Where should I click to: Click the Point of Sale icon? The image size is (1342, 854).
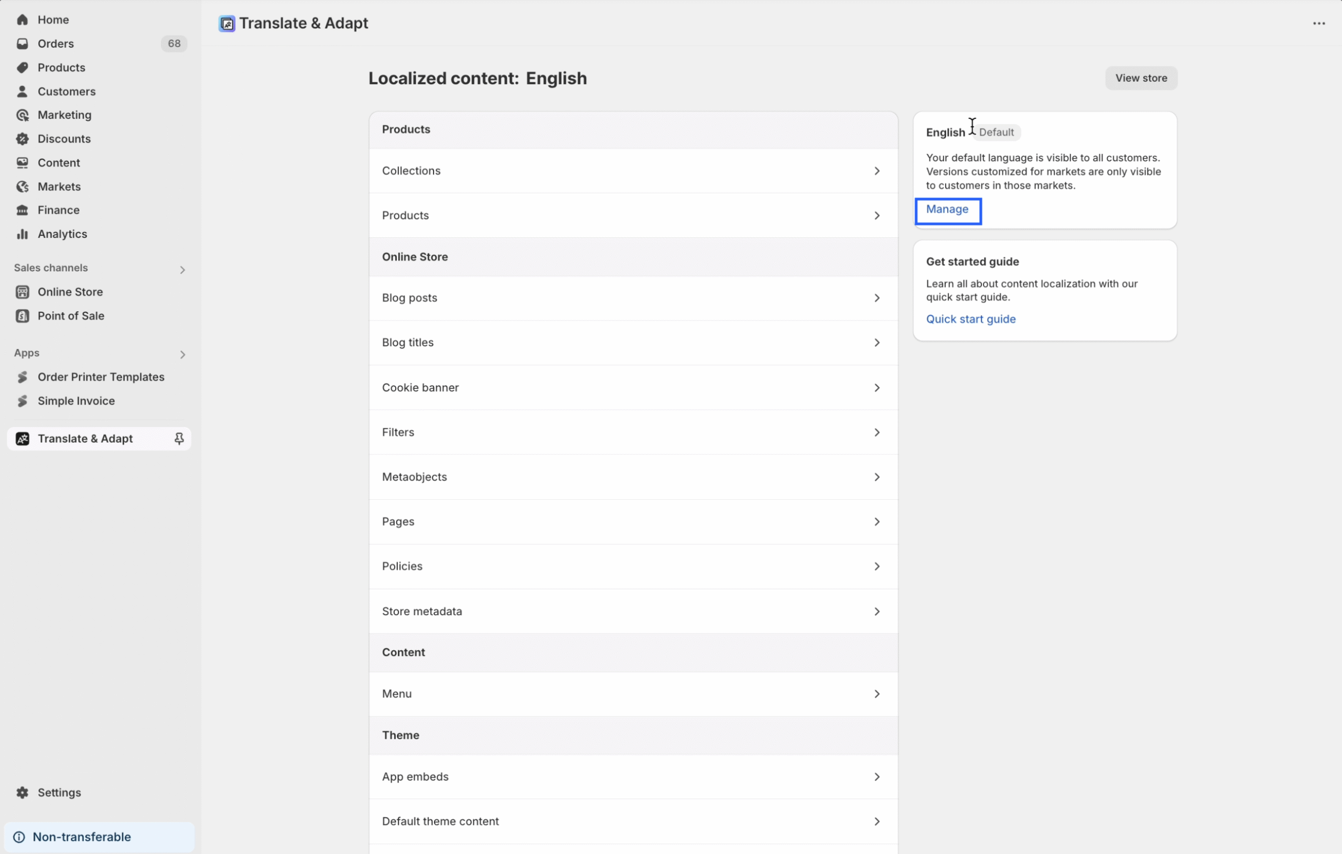(x=23, y=316)
